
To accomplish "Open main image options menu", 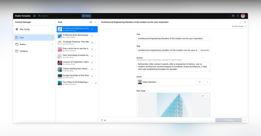I will pos(207,96).
